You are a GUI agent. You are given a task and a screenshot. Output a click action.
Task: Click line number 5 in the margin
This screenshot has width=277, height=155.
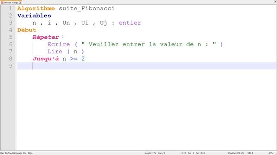coord(10,37)
